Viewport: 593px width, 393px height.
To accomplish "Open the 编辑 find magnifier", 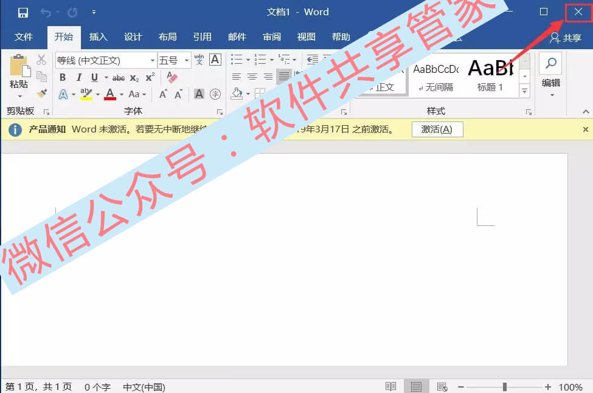I will point(550,63).
